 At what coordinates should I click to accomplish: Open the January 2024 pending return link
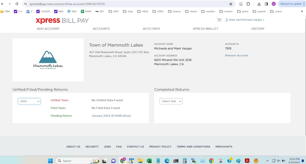point(111,116)
